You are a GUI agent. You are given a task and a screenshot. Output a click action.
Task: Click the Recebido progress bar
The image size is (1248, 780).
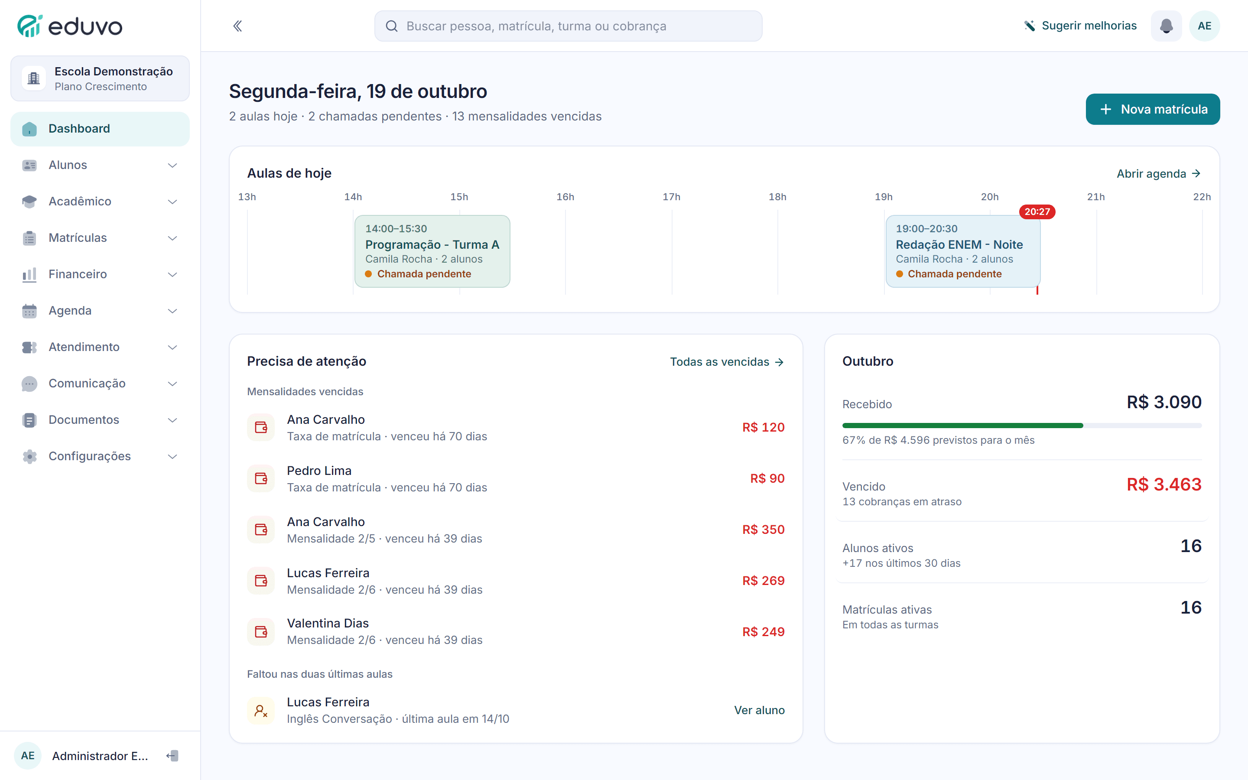1022,426
